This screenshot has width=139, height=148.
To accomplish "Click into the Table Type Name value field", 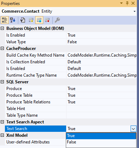I will tap(101, 115).
